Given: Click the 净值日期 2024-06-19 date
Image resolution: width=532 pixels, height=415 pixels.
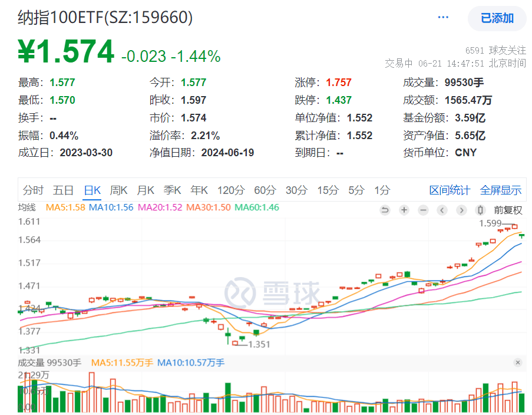Looking at the screenshot, I should coord(227,153).
